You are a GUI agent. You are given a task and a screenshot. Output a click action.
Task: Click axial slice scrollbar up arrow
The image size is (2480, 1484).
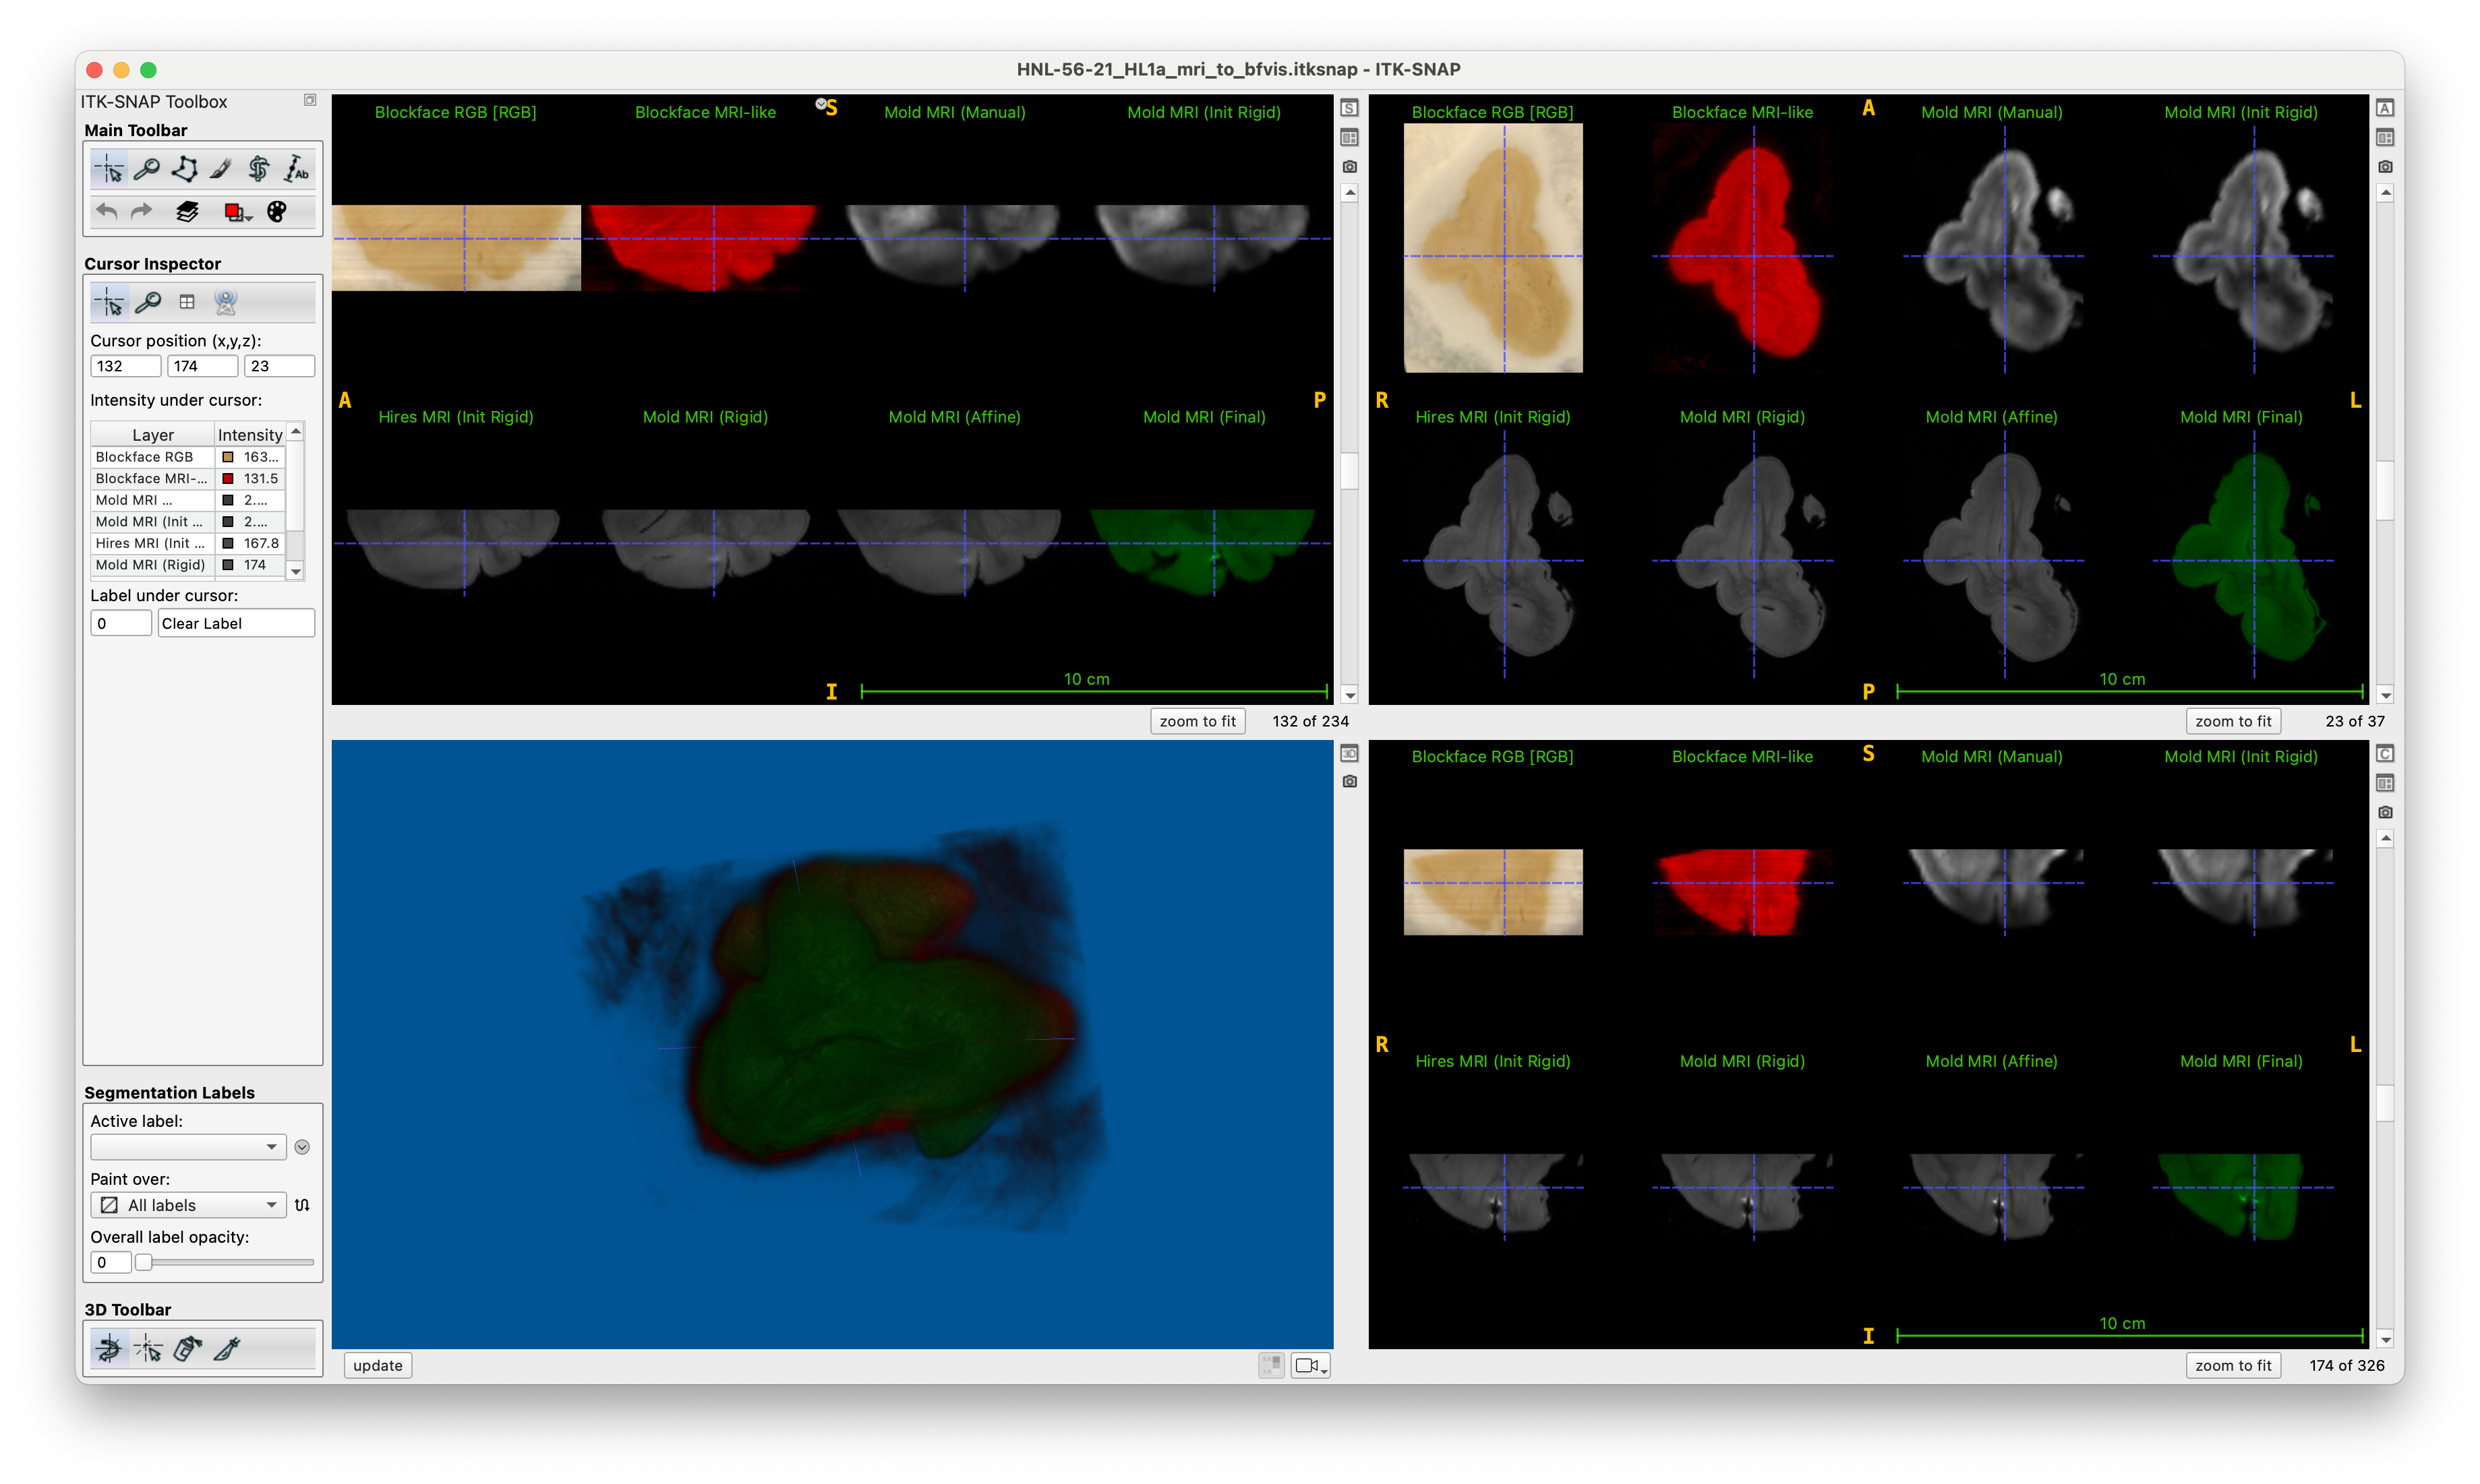point(2385,193)
